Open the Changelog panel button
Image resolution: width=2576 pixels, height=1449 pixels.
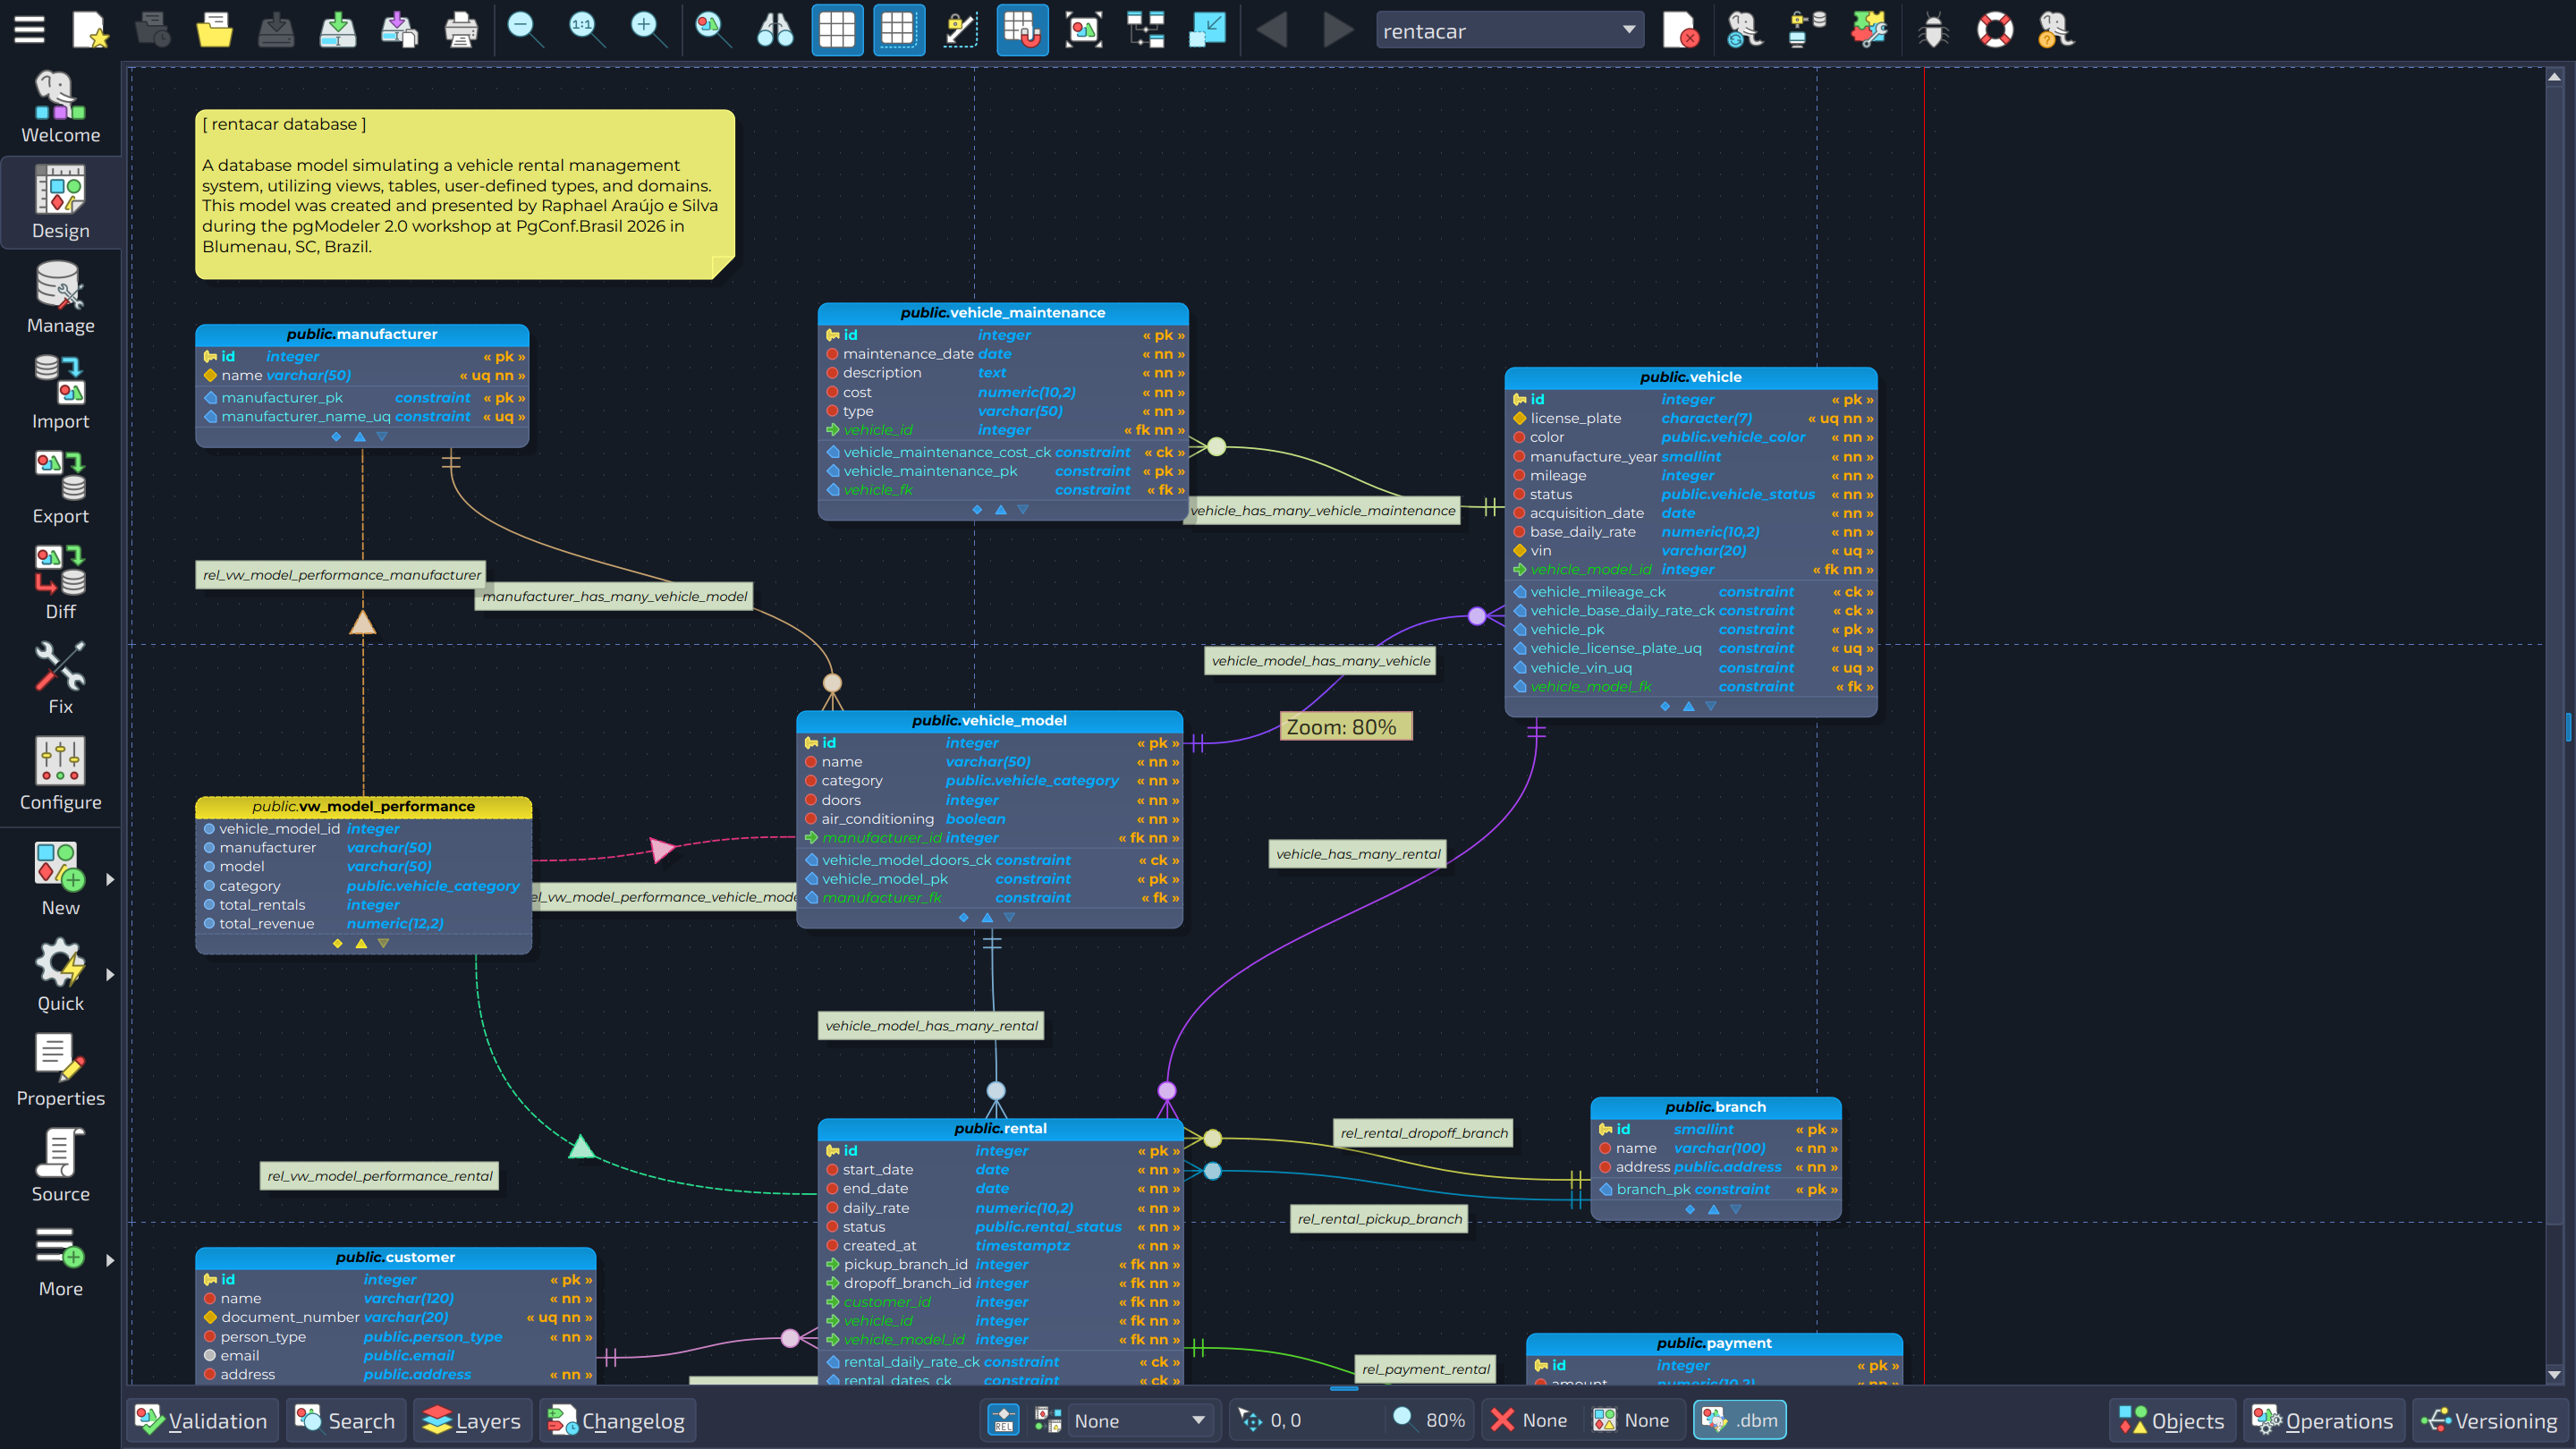click(618, 1420)
